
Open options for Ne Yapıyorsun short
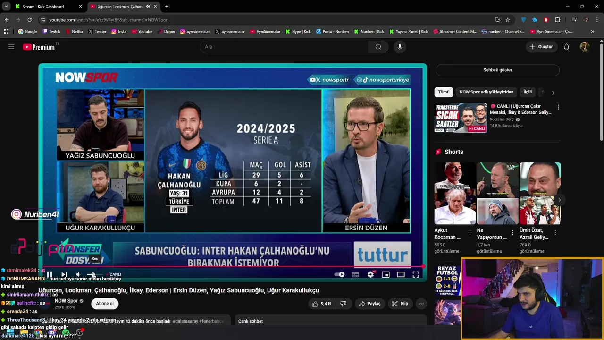pyautogui.click(x=512, y=233)
